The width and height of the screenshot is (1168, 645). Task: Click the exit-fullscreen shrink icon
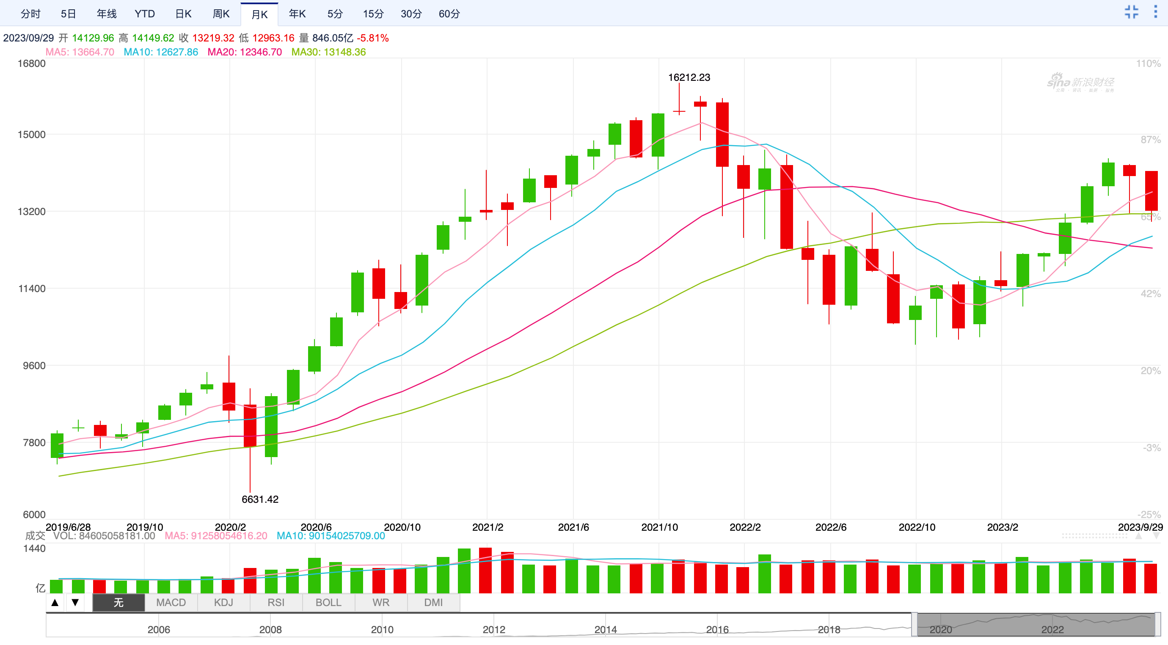pyautogui.click(x=1131, y=12)
